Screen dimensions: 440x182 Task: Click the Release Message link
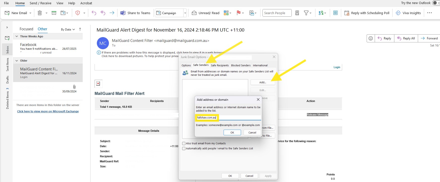(317, 115)
